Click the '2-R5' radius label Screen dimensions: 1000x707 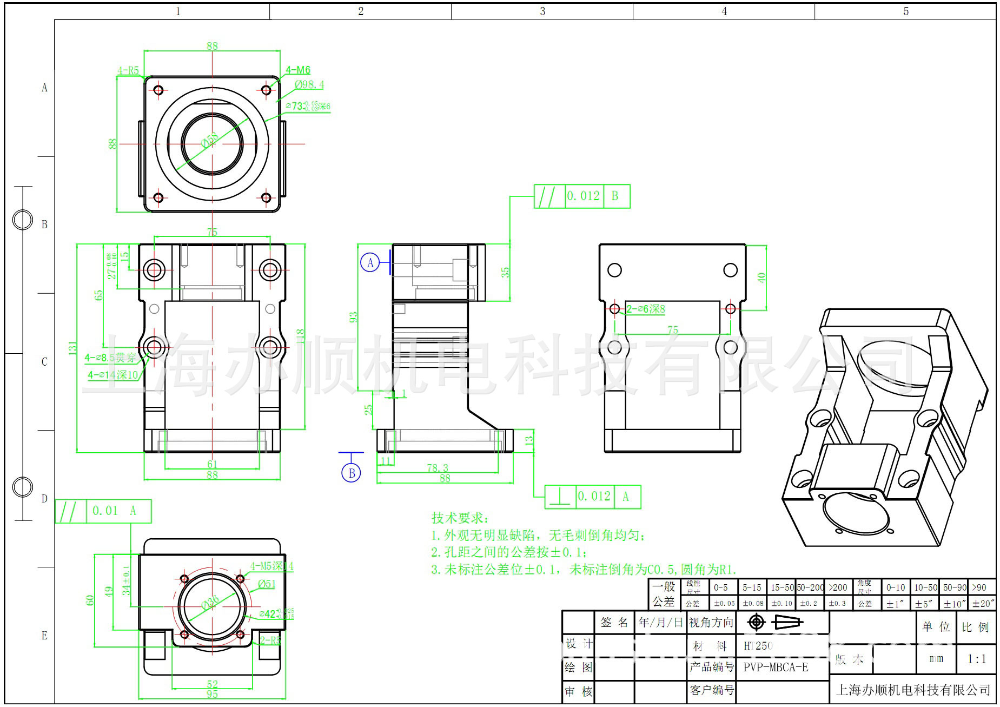(x=270, y=640)
